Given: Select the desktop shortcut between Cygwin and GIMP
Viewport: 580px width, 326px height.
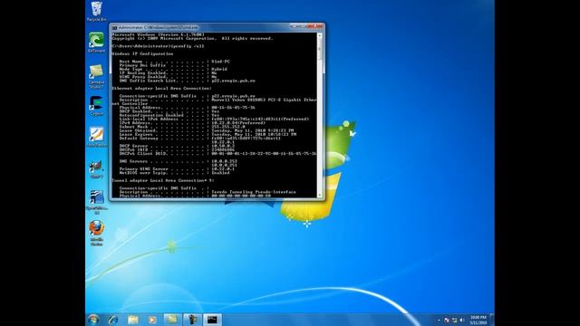Looking at the screenshot, I should tap(97, 137).
